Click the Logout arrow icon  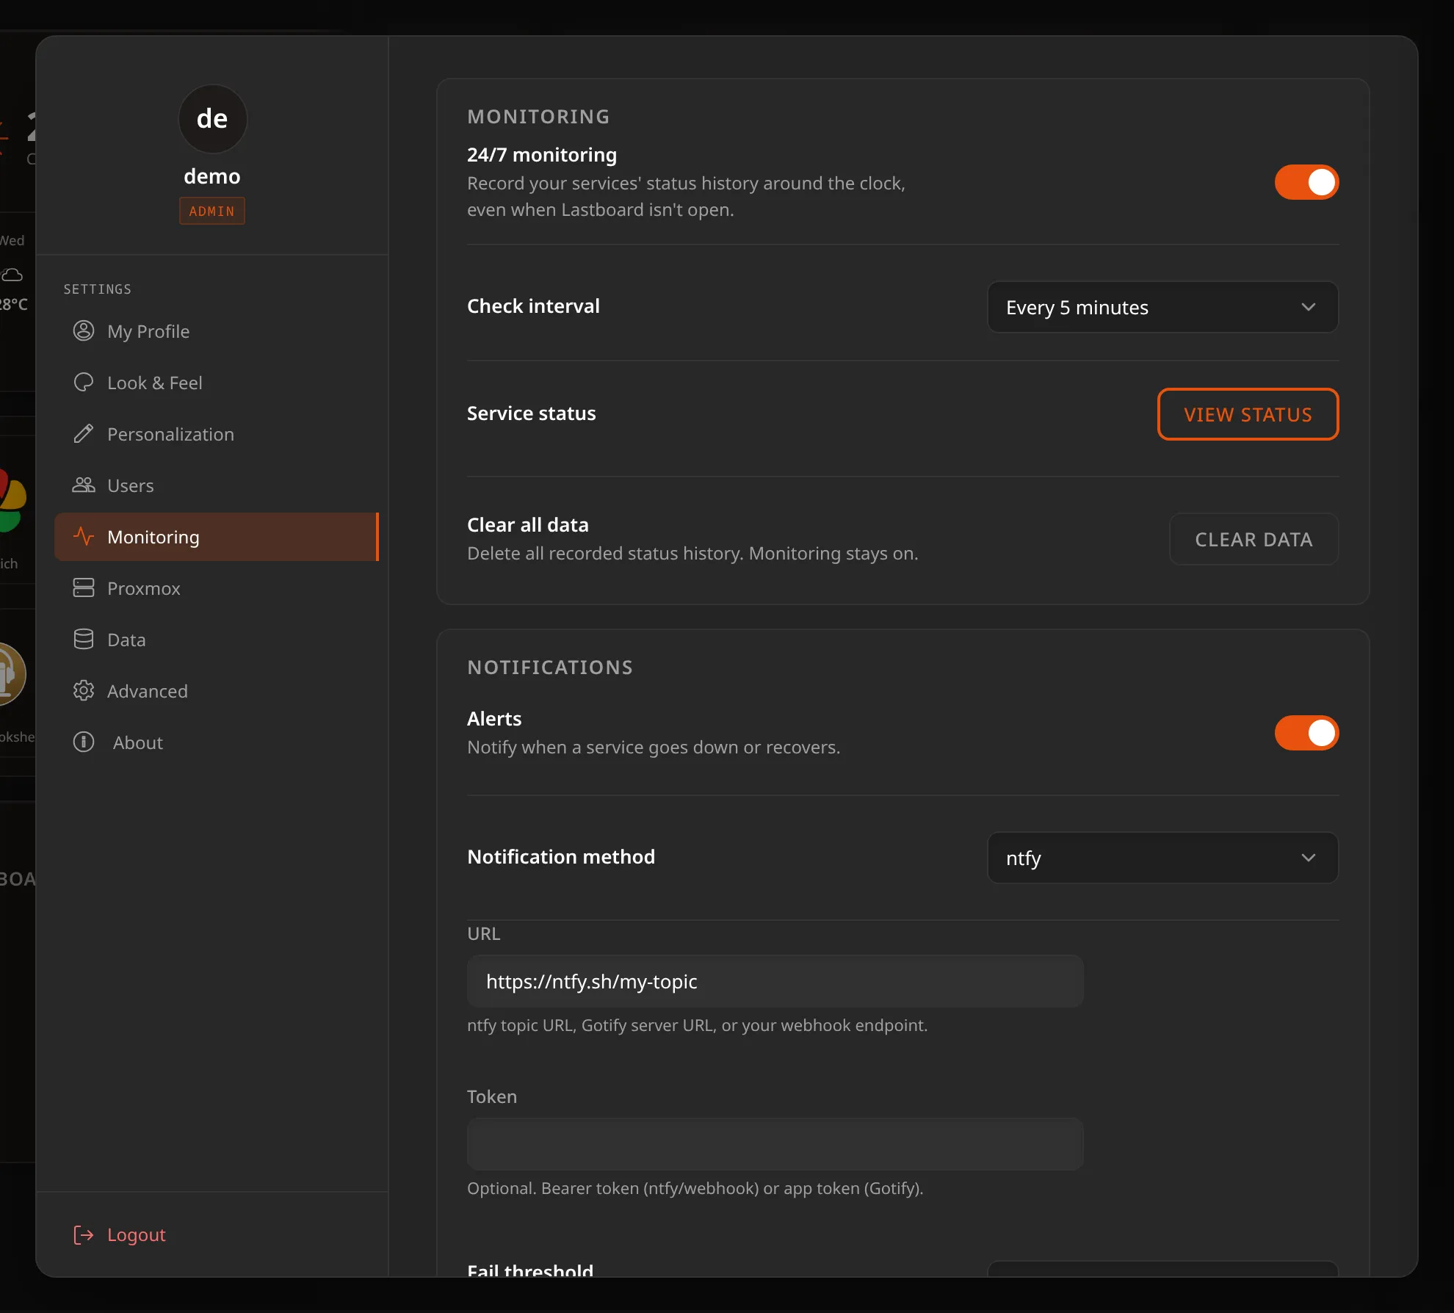pyautogui.click(x=84, y=1235)
